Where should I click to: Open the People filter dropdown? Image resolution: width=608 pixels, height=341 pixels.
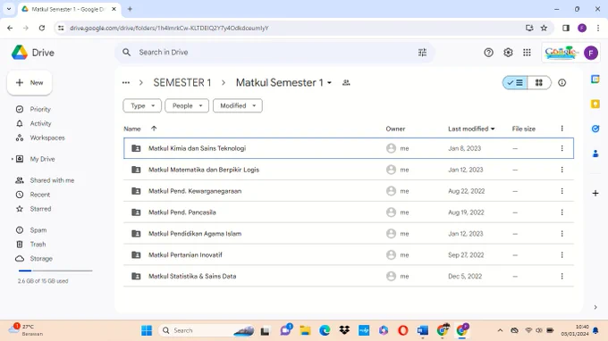(187, 105)
